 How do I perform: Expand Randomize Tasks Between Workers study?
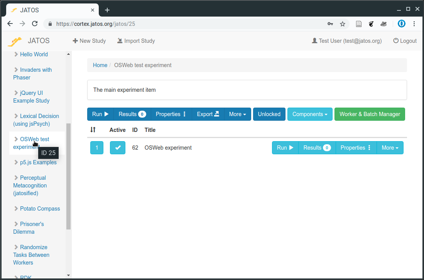[16, 247]
